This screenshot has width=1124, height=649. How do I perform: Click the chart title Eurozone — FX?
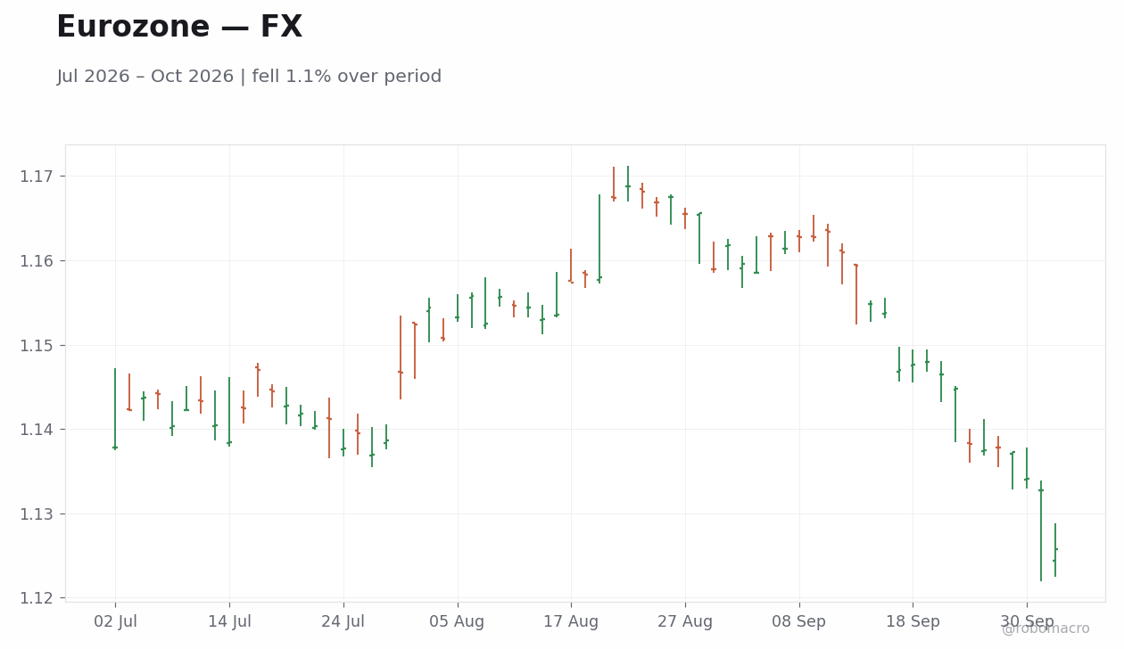click(x=179, y=28)
